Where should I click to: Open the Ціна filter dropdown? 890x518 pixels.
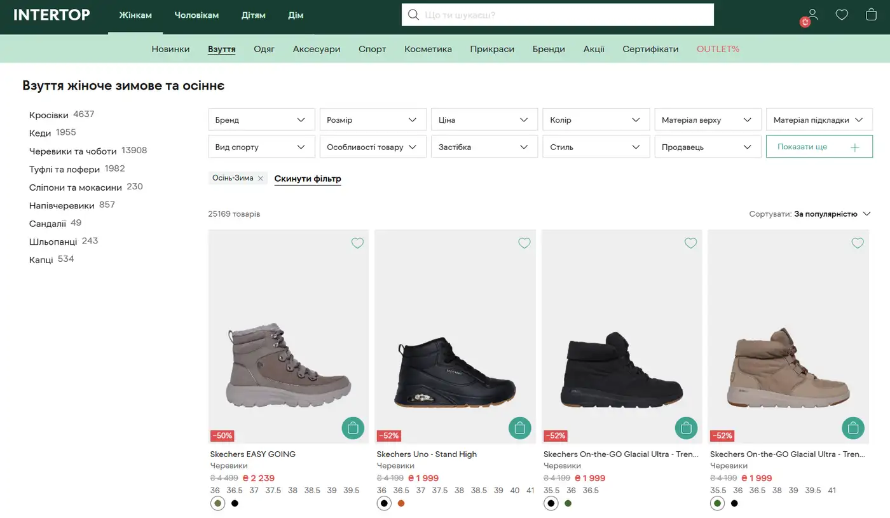pyautogui.click(x=484, y=119)
